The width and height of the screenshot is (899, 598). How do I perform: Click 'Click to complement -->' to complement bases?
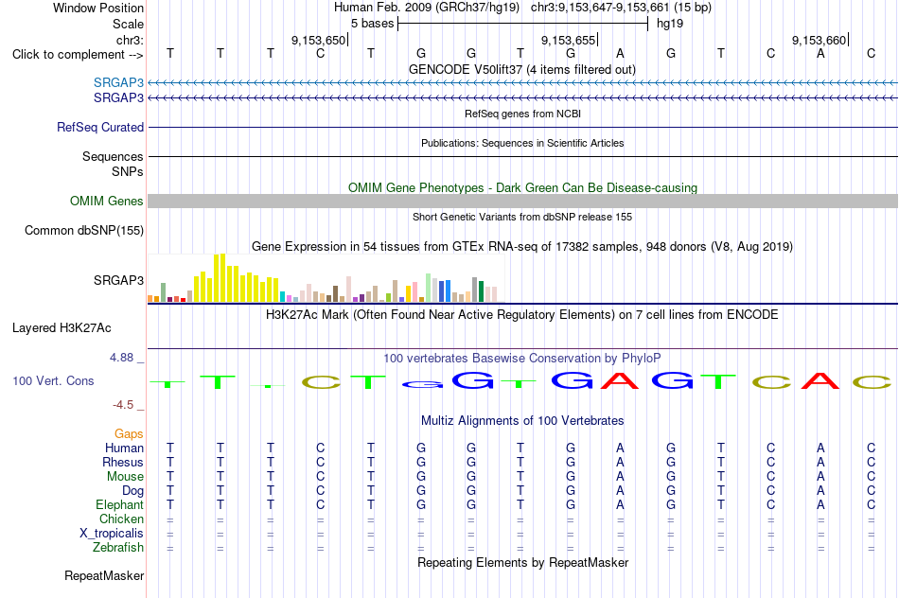[78, 55]
